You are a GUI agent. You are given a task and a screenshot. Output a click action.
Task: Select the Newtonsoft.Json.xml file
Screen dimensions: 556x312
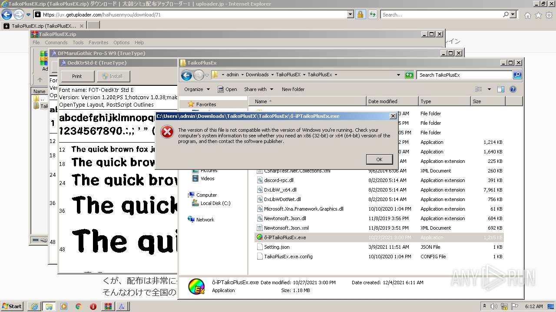pos(286,228)
